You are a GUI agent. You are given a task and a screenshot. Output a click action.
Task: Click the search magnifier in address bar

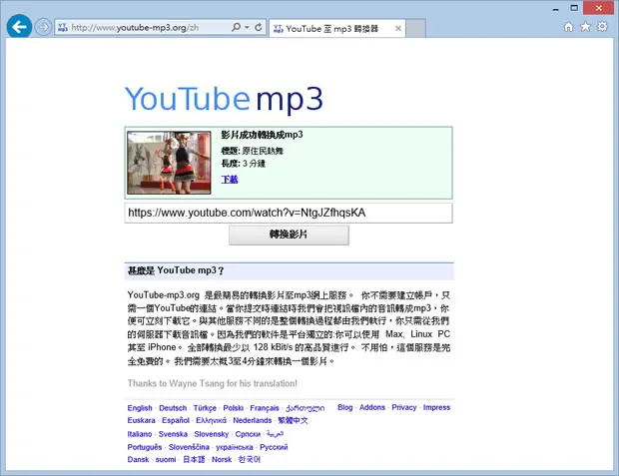click(x=236, y=27)
